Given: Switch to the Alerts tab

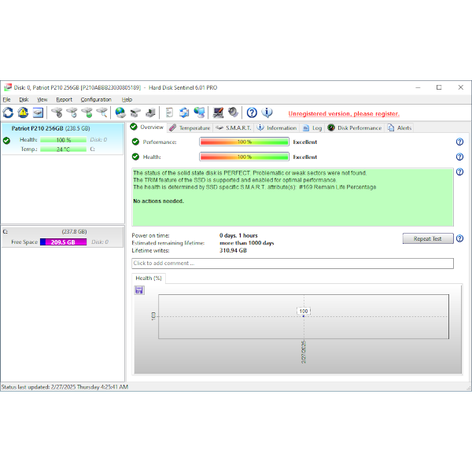Looking at the screenshot, I should [x=400, y=128].
